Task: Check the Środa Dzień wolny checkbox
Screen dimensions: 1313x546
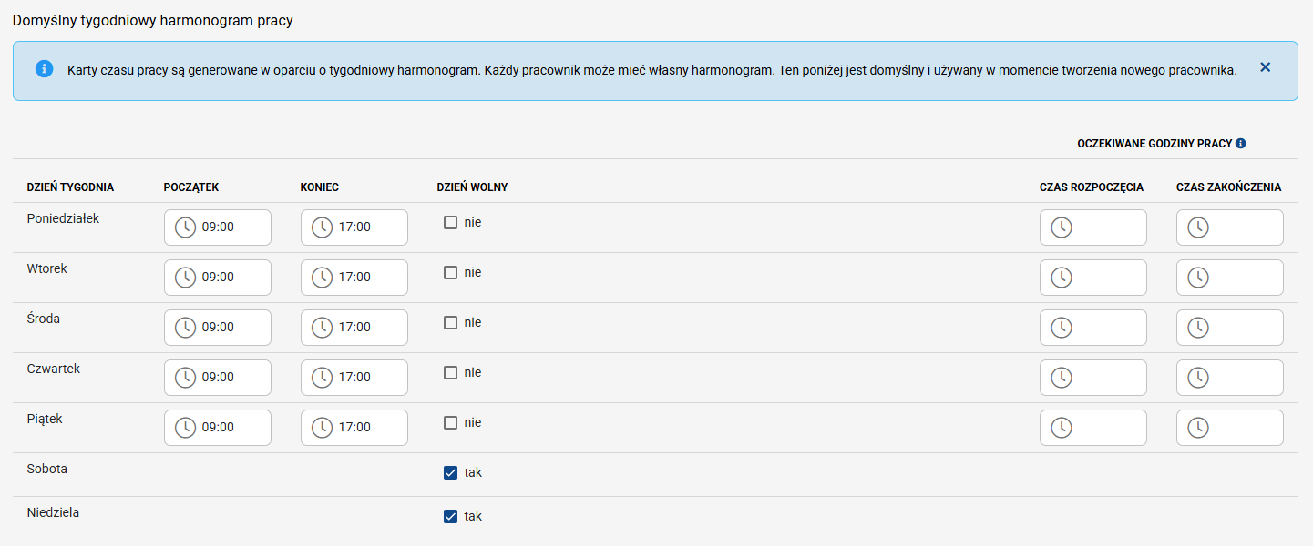Action: [x=450, y=322]
